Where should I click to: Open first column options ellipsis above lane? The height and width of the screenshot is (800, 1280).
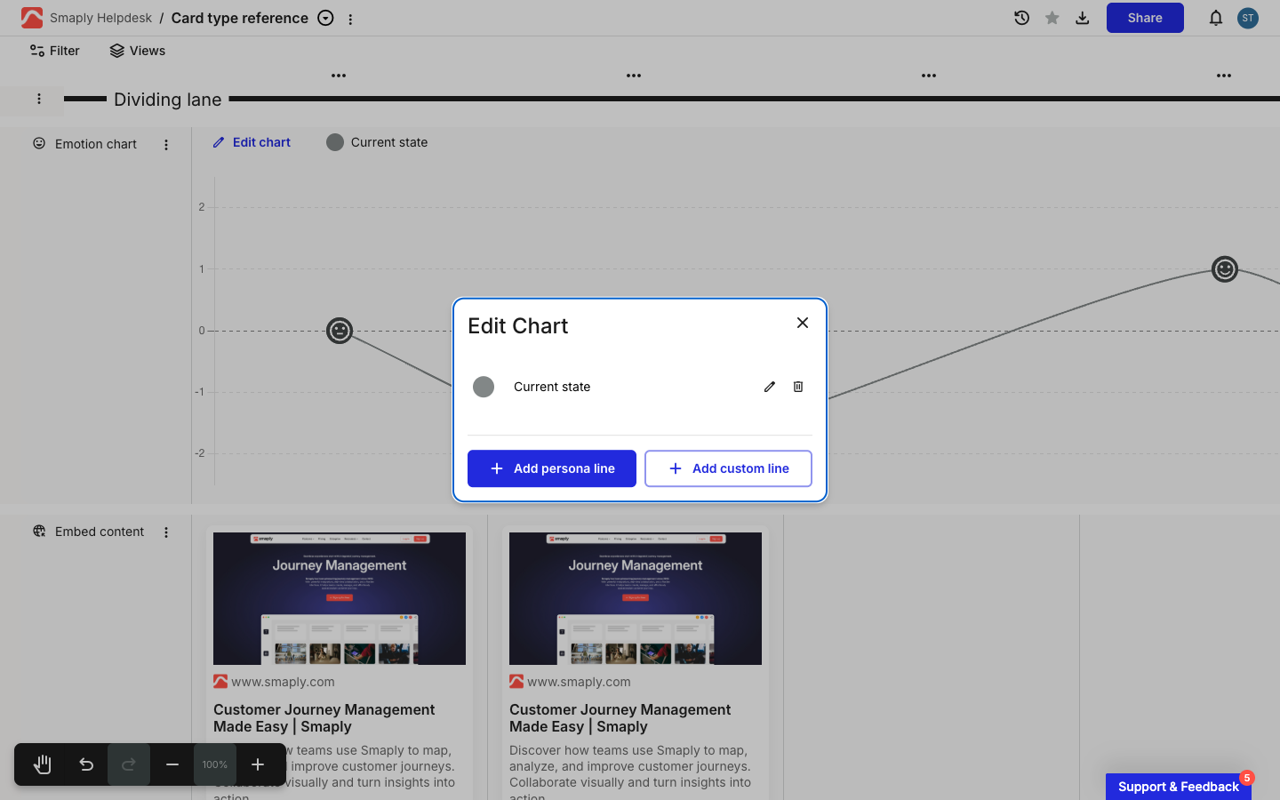[x=339, y=76]
